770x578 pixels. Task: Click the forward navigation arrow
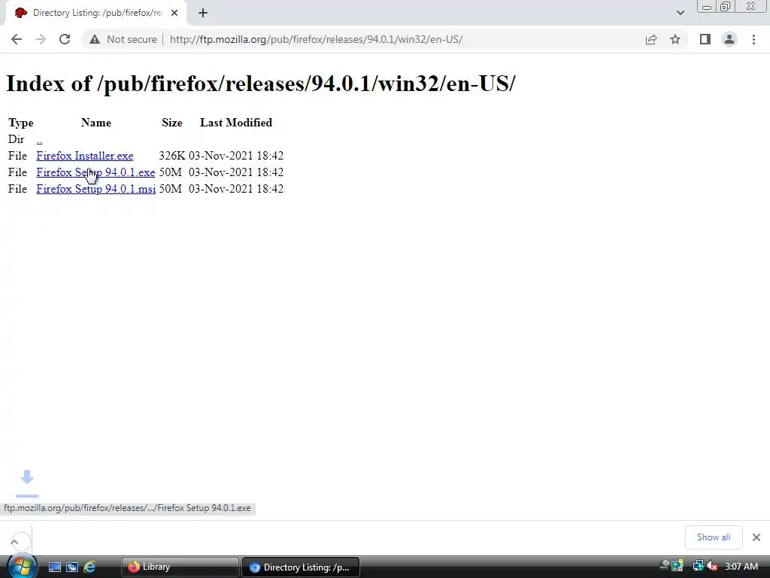point(41,39)
